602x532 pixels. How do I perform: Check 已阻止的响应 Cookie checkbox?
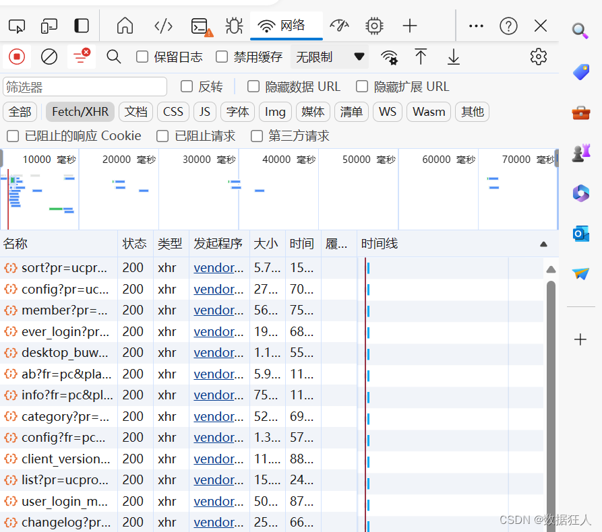click(x=13, y=136)
